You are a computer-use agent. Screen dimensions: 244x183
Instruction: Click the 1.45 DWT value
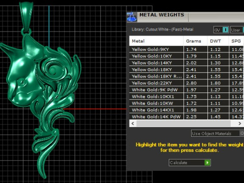pos(216,117)
